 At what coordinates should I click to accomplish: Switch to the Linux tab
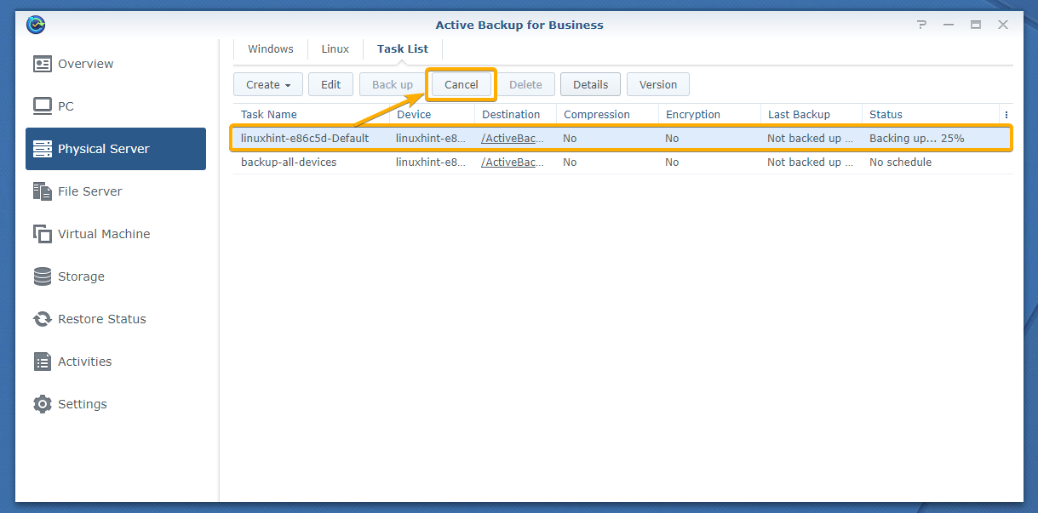pos(335,49)
